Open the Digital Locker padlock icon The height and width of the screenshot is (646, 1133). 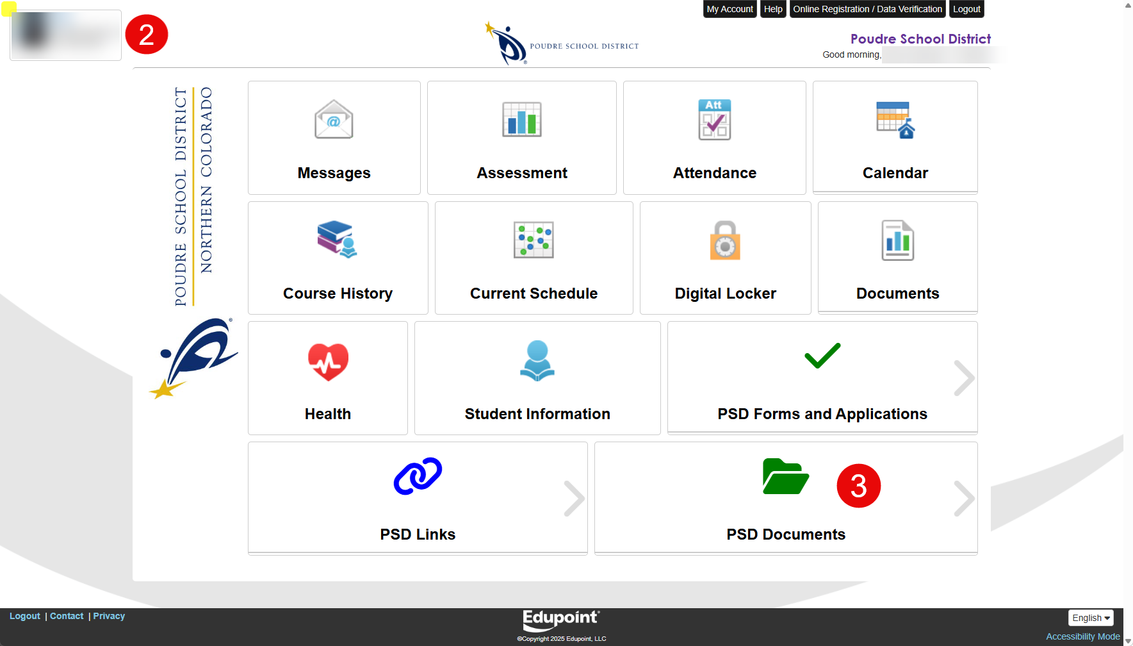pos(725,240)
